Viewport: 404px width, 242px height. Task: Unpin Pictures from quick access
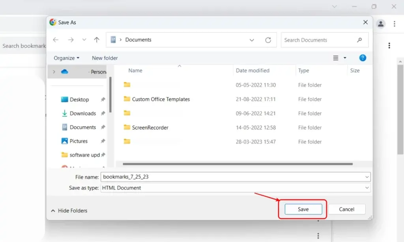tap(103, 141)
